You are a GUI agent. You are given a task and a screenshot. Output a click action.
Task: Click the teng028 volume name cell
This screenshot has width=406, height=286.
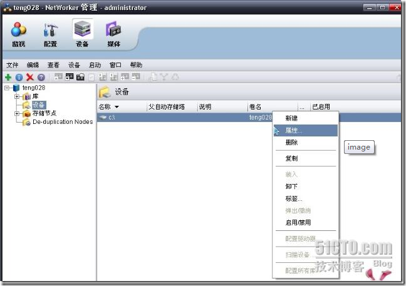(260, 118)
